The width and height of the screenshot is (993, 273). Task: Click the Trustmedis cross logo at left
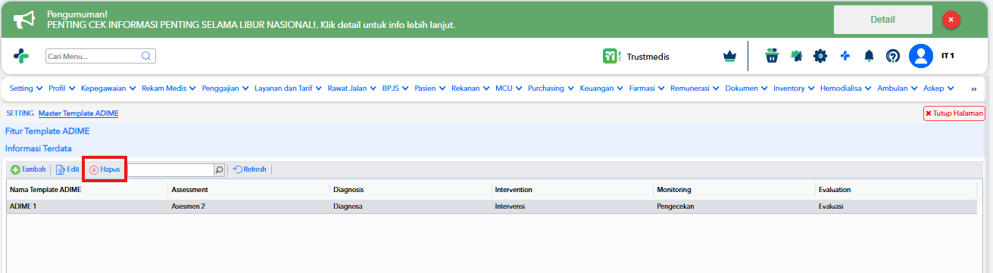(x=21, y=56)
